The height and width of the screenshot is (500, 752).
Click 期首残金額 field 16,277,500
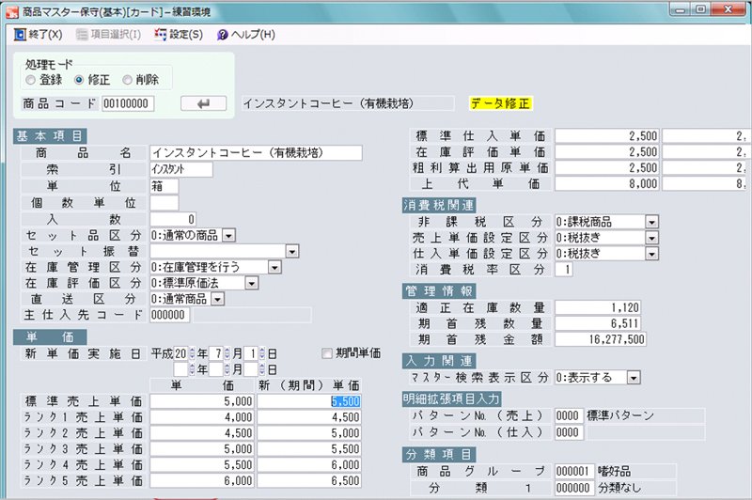coord(601,339)
